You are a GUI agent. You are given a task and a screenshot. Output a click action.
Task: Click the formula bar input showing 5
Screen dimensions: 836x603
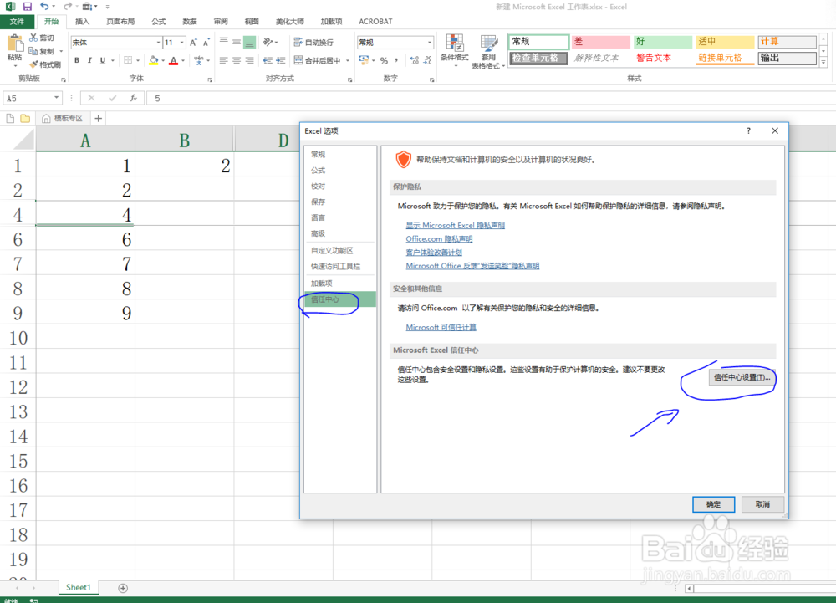491,98
